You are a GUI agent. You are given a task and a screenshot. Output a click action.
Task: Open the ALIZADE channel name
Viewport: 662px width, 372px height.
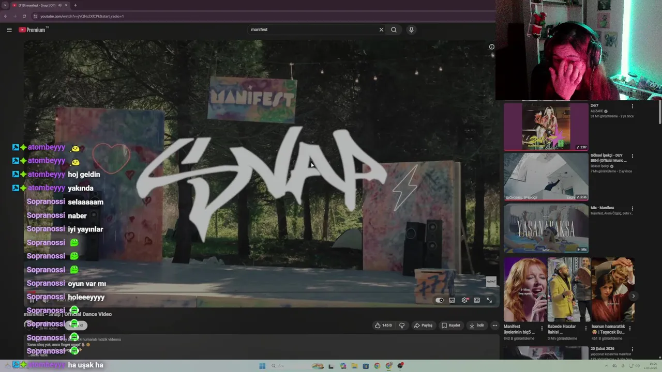click(597, 111)
